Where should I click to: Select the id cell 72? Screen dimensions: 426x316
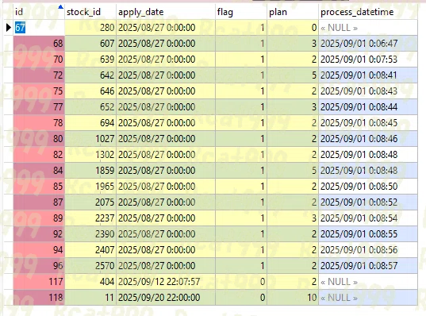click(x=39, y=75)
